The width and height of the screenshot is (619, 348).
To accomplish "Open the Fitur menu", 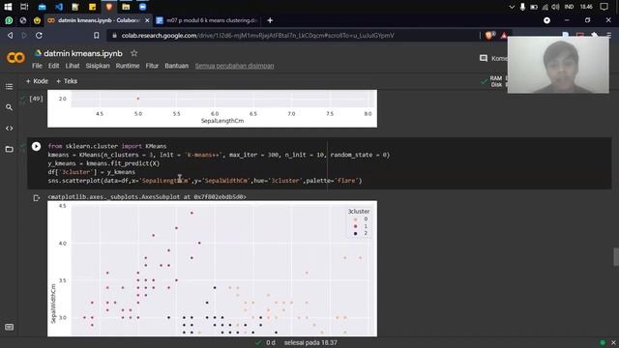I will point(152,66).
